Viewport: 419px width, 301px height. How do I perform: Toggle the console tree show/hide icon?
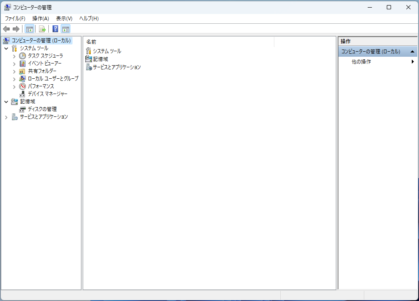pyautogui.click(x=29, y=29)
